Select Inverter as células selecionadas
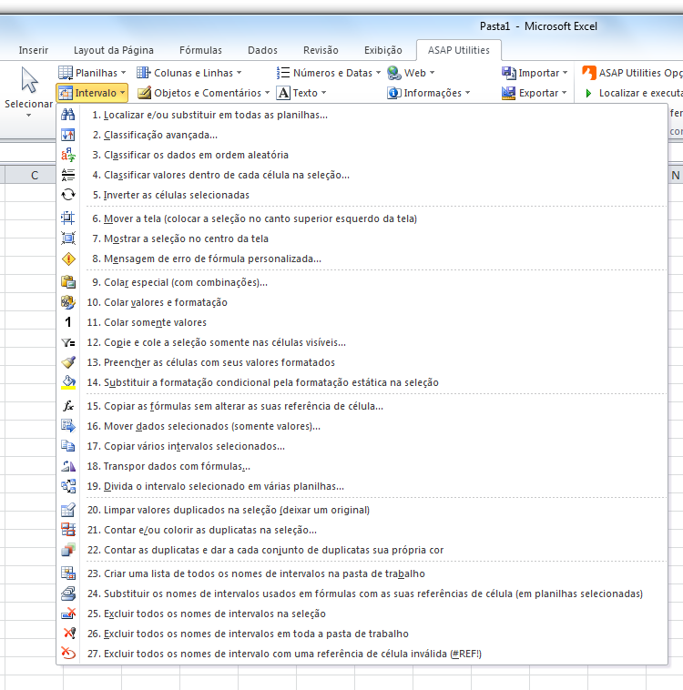This screenshot has width=683, height=690. coord(362,195)
